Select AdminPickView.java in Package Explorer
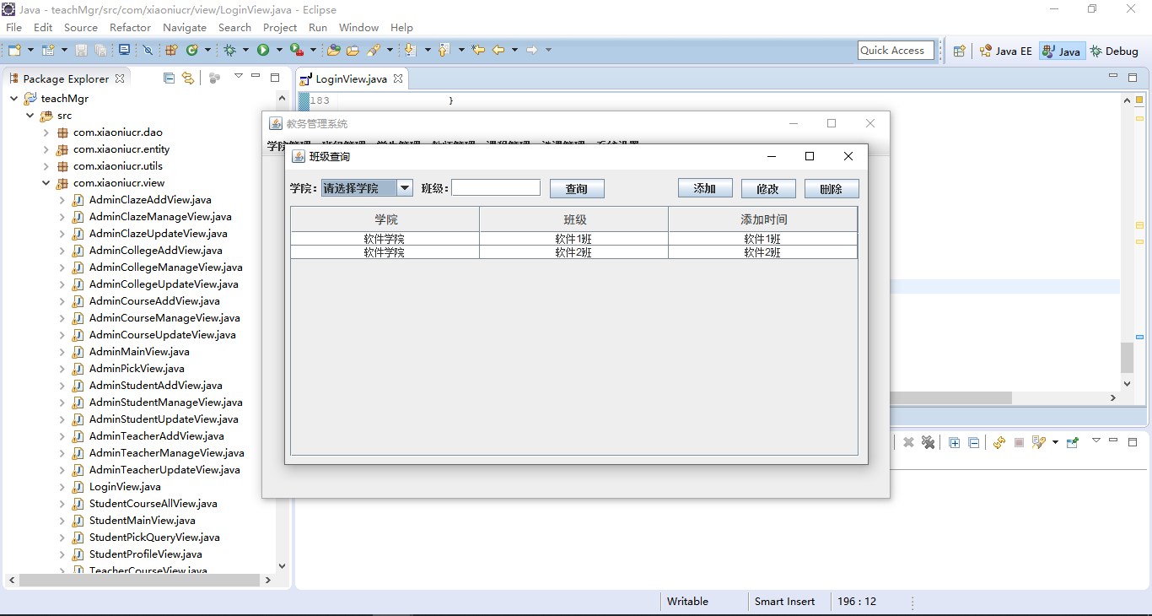The width and height of the screenshot is (1152, 616). 137,369
